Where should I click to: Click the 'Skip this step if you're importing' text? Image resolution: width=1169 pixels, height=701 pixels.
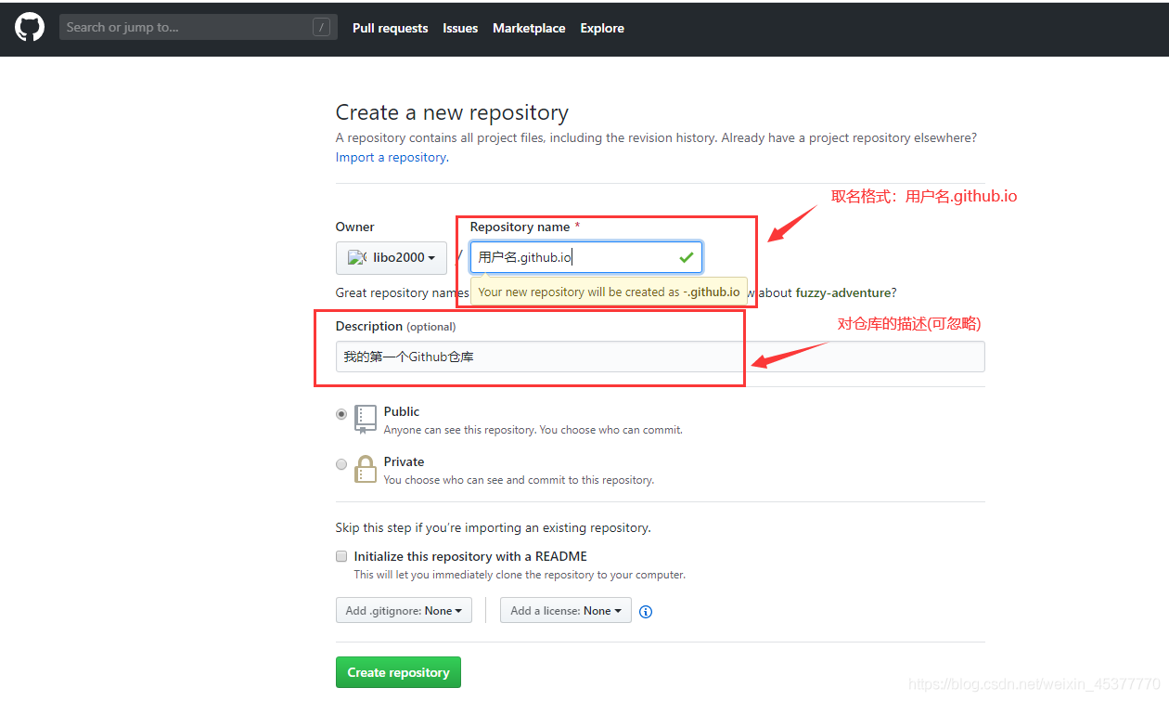click(494, 527)
